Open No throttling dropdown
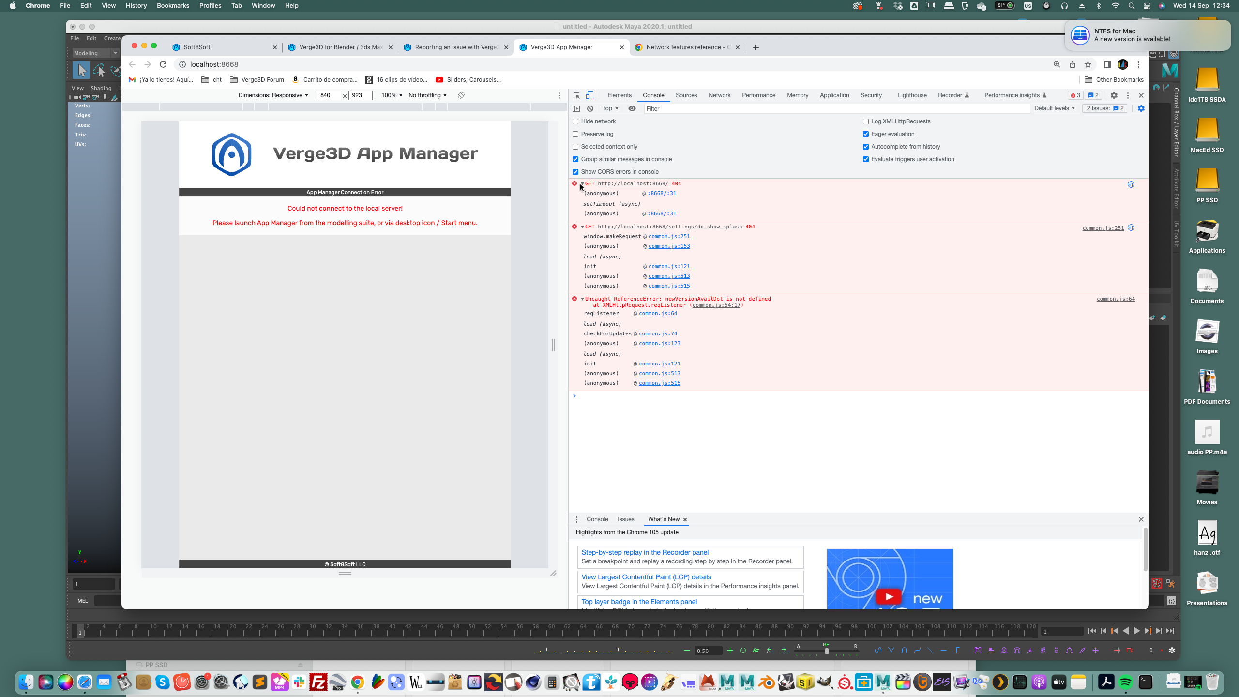Image resolution: width=1239 pixels, height=697 pixels. pos(428,95)
